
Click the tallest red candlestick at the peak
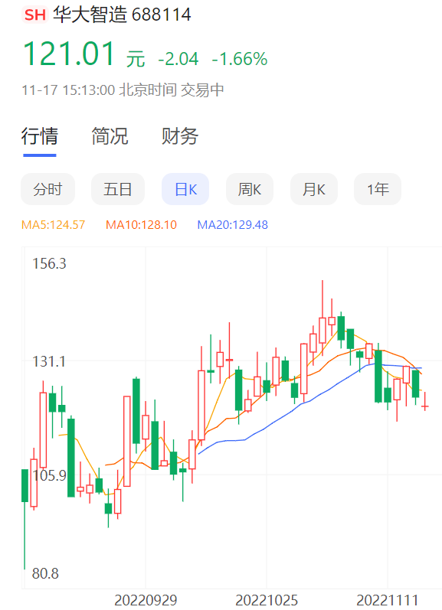click(322, 318)
